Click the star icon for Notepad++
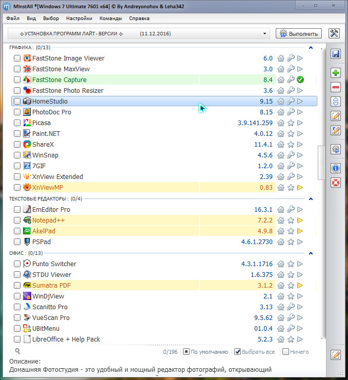 pos(291,221)
